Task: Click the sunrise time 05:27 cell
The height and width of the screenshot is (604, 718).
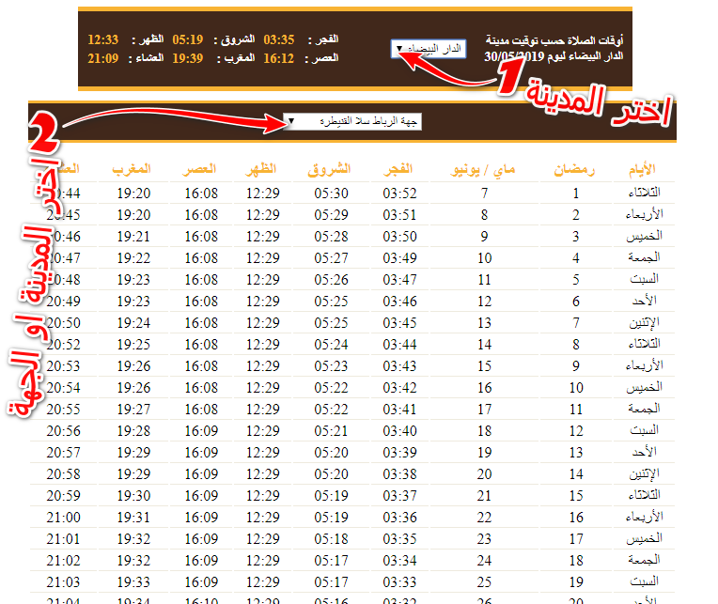Action: tap(331, 258)
